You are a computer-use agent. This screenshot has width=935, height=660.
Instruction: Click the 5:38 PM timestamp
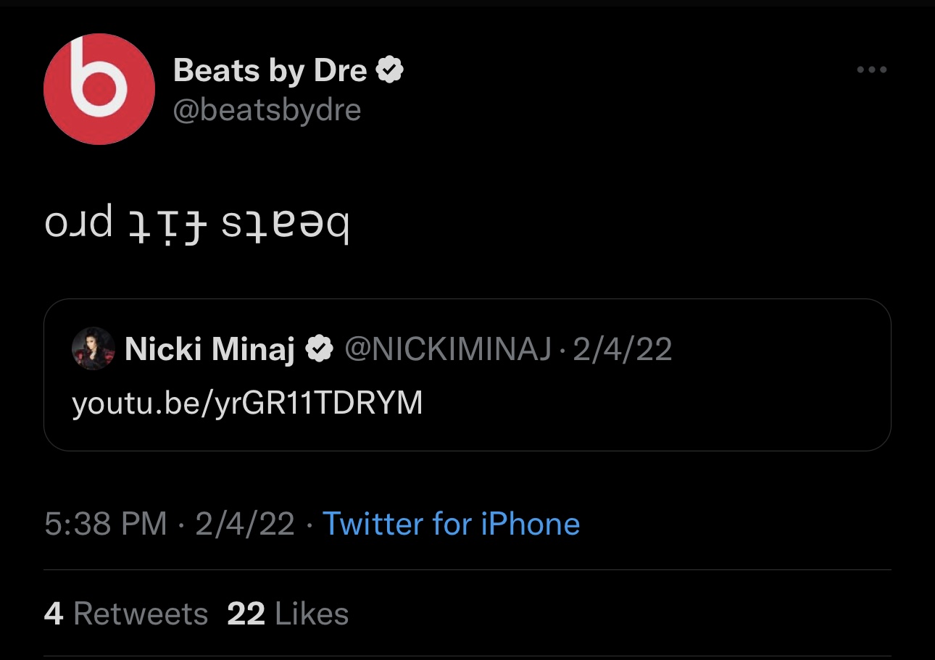pyautogui.click(x=106, y=524)
